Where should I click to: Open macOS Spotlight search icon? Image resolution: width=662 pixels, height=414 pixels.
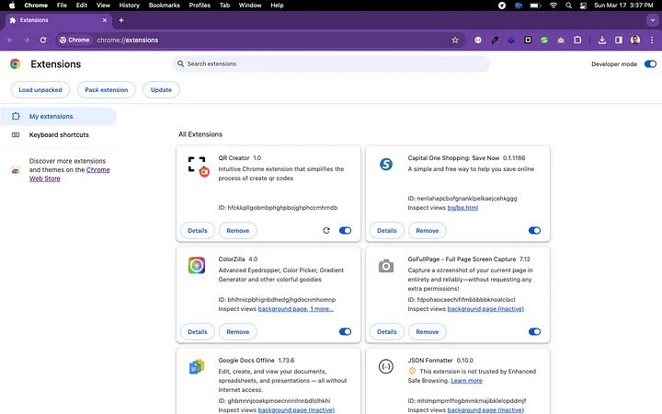tap(569, 6)
